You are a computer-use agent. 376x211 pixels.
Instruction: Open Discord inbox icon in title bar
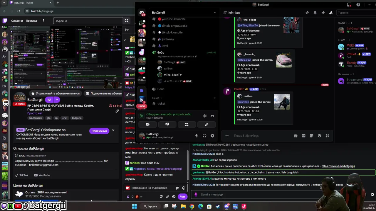[349, 5]
